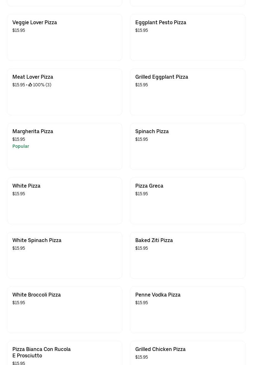Open the White Broccoli Pizza card
The height and width of the screenshot is (365, 256).
(x=65, y=310)
